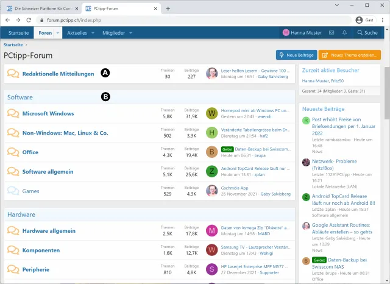This screenshot has width=390, height=284.
Task: Expand the Mitglieder dropdown arrow
Action: pyautogui.click(x=130, y=33)
